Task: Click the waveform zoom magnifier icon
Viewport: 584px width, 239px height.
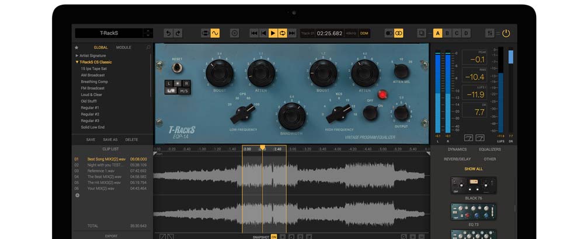Action: [x=404, y=237]
